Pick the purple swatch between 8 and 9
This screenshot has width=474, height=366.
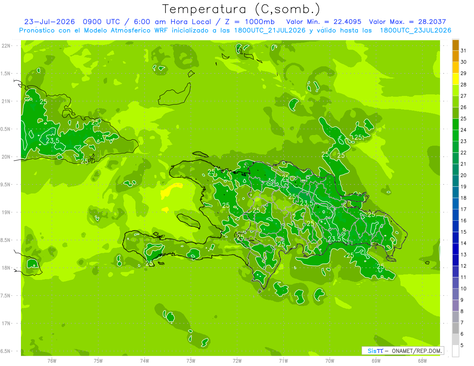pyautogui.click(x=455, y=306)
